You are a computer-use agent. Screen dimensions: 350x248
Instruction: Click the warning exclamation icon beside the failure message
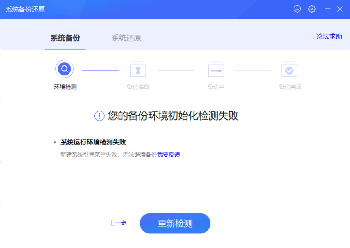pyautogui.click(x=99, y=116)
